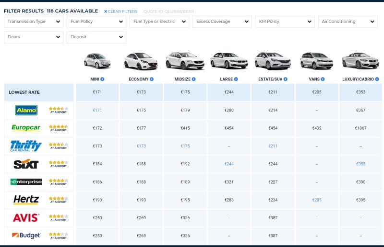Select the Economy car image
384x247 pixels.
coord(141,61)
